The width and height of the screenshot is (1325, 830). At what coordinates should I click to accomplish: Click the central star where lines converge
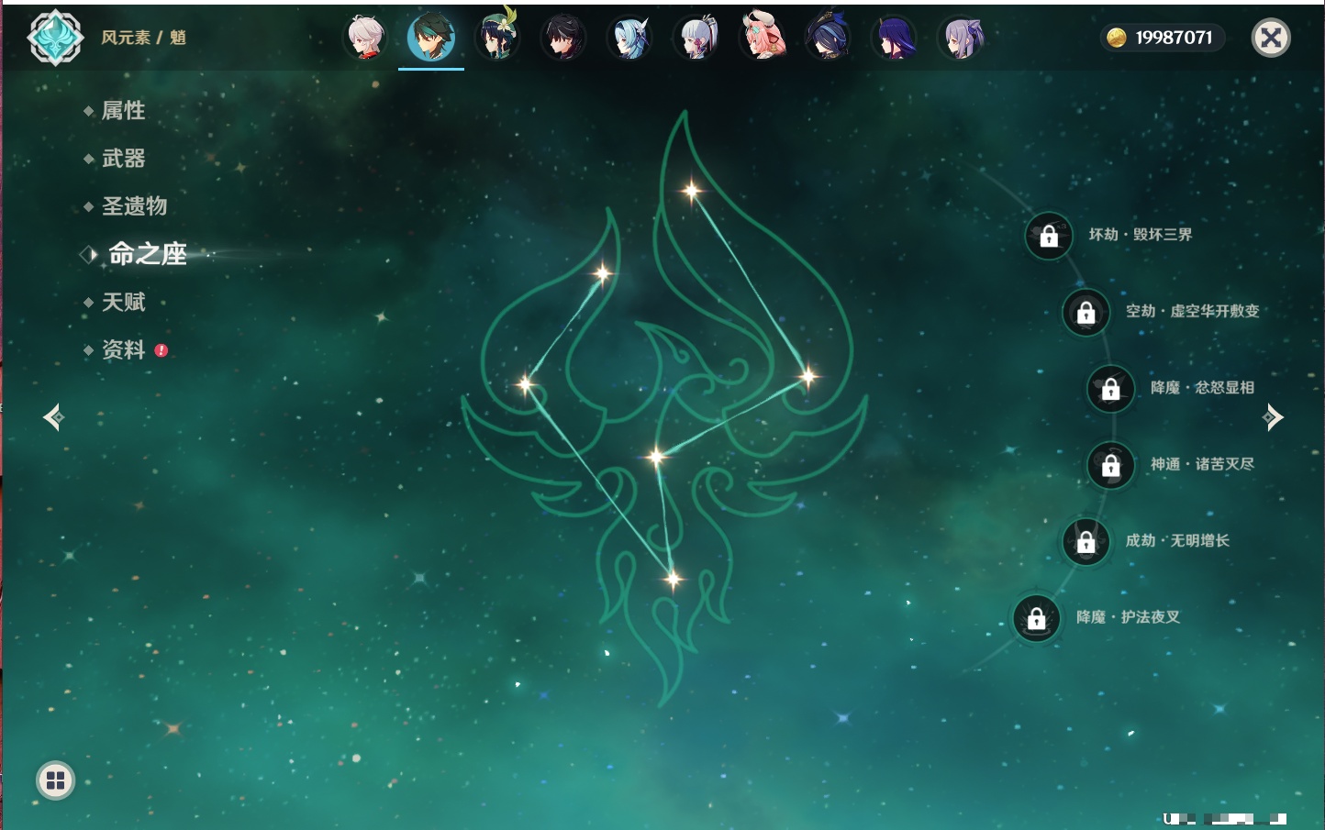point(655,456)
